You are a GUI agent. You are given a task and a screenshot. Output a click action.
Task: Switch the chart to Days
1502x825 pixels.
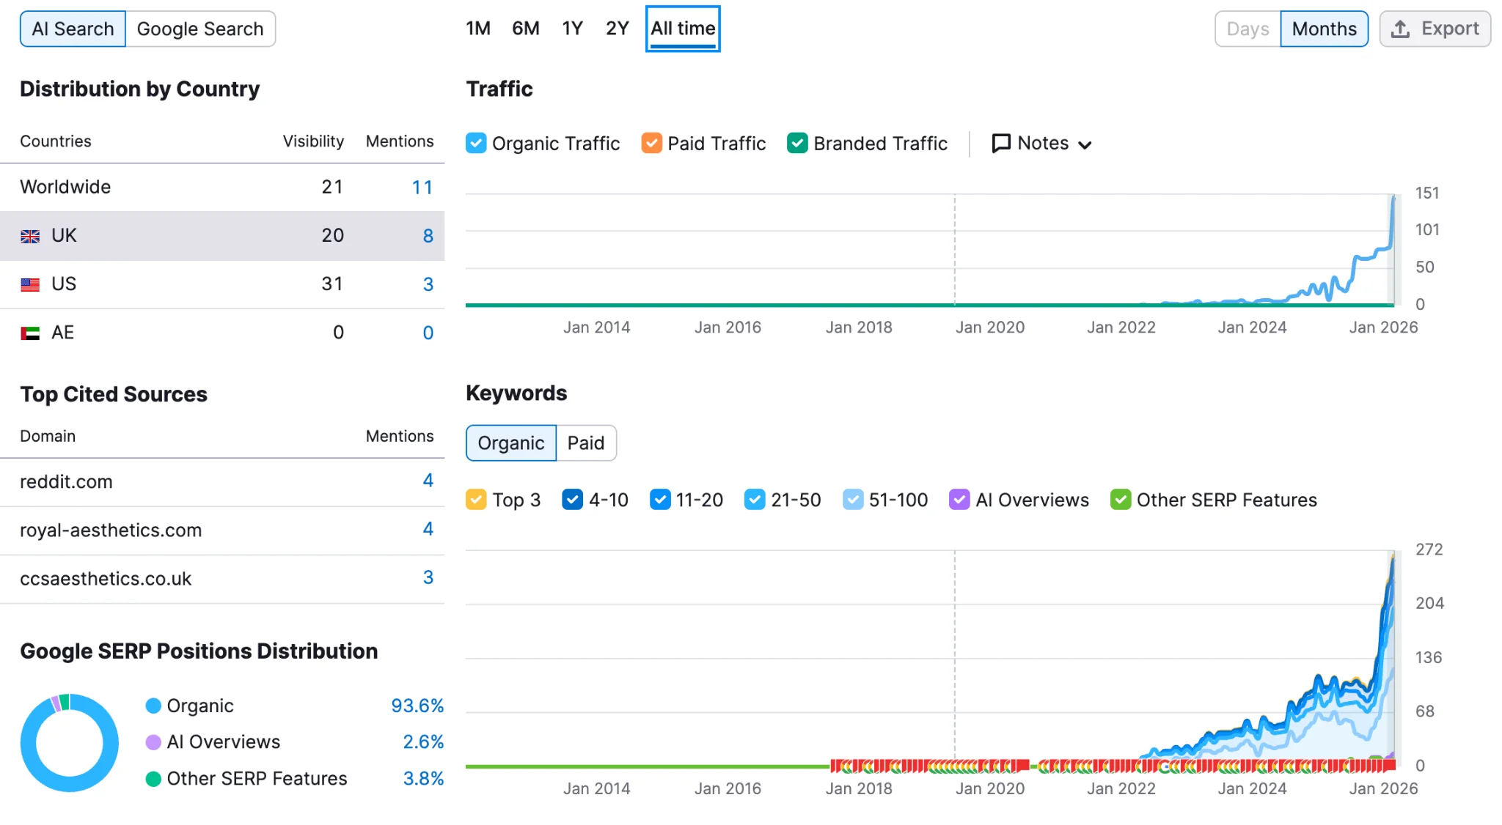pyautogui.click(x=1248, y=29)
